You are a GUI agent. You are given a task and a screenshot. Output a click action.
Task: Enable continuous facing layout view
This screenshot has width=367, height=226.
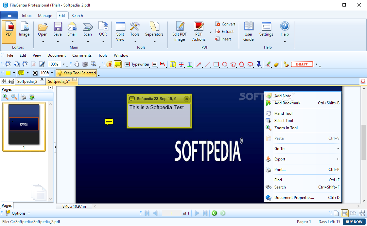pyautogui.click(x=362, y=213)
